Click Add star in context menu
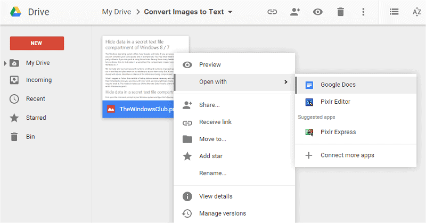Screen dimensions: 426x223 tap(210, 156)
